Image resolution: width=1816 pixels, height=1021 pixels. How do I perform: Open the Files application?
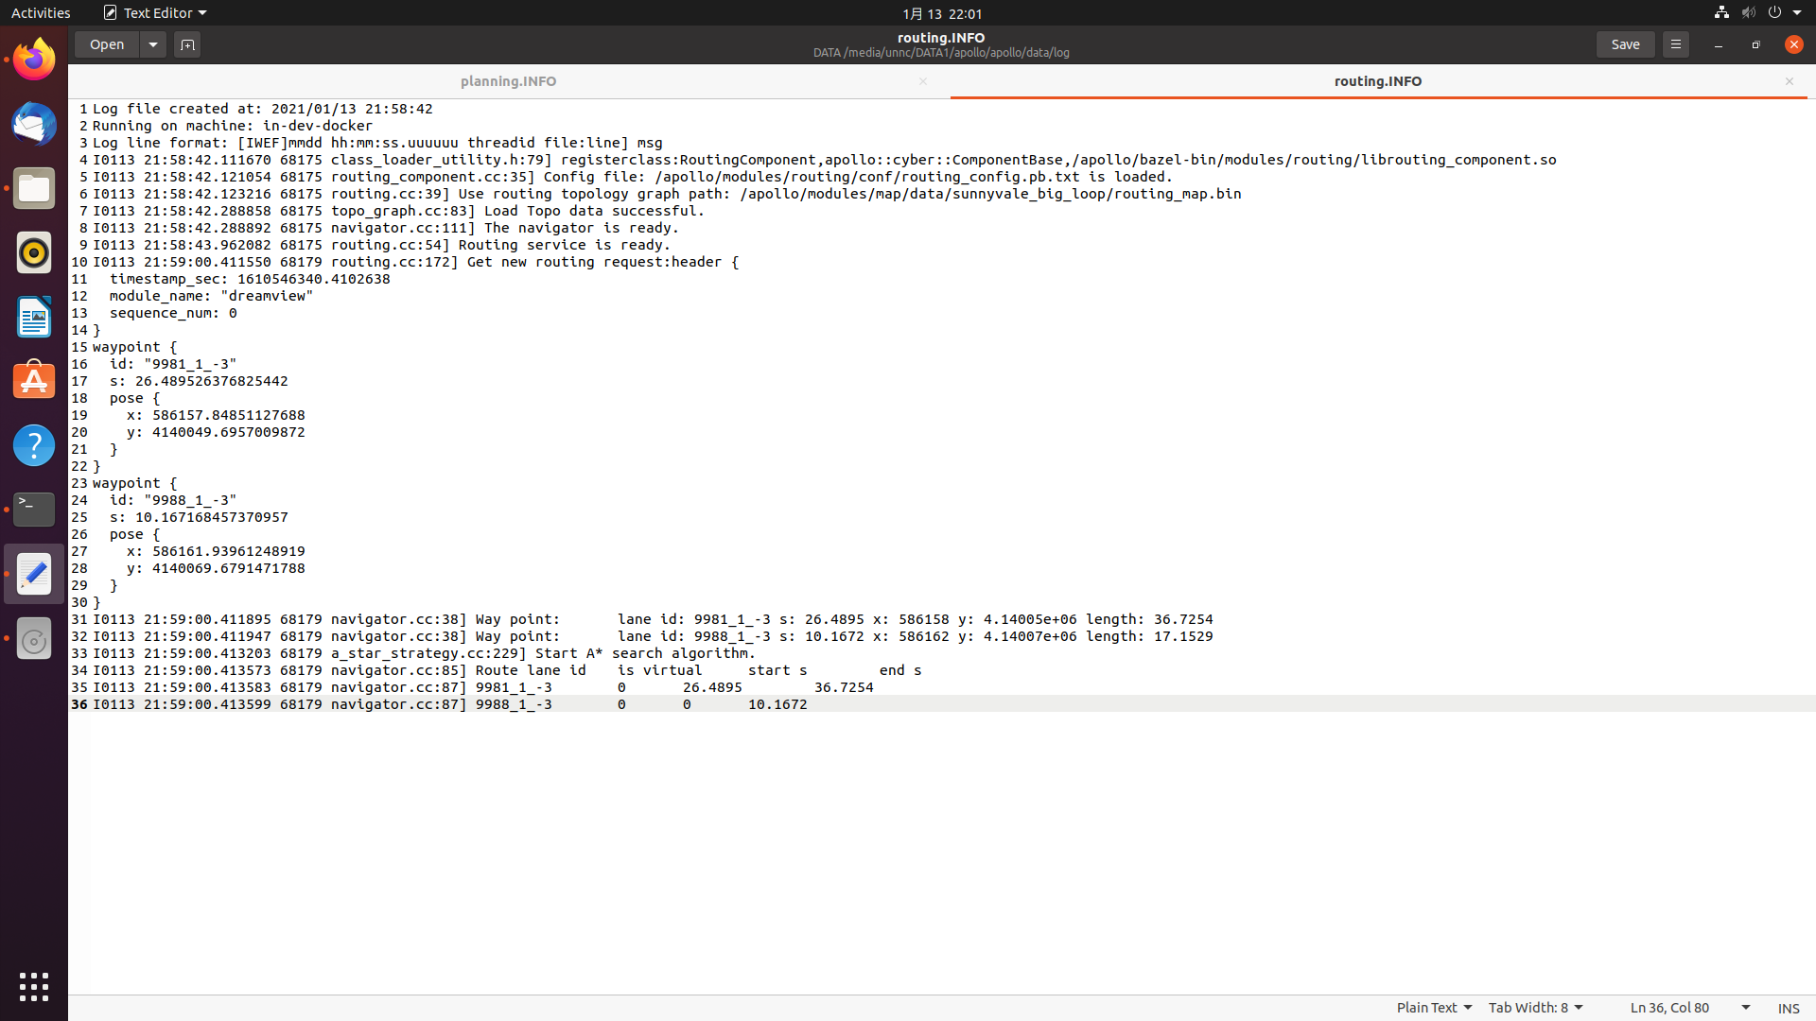(x=33, y=188)
